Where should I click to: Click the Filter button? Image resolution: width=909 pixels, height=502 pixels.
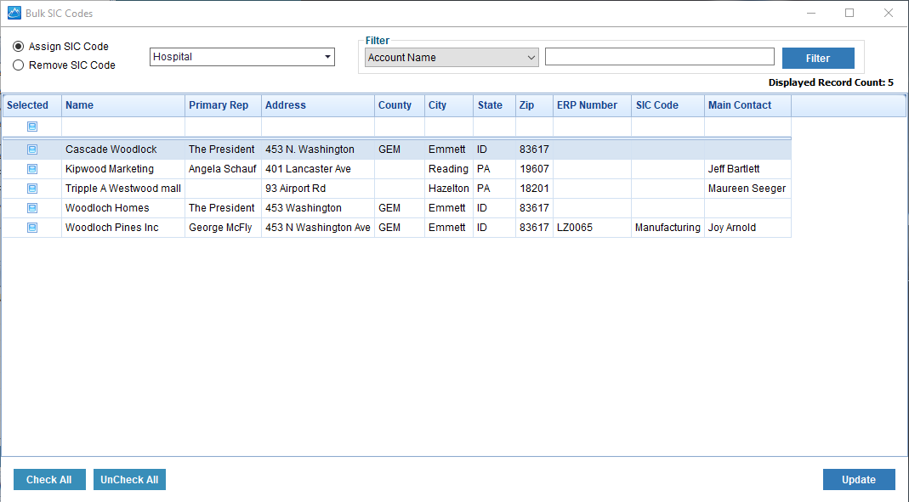[818, 58]
